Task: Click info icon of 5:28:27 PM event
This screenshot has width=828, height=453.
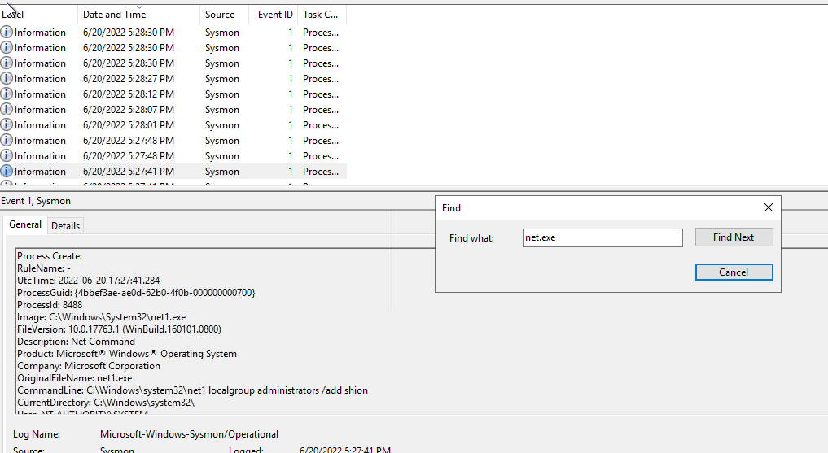Action: (x=7, y=79)
